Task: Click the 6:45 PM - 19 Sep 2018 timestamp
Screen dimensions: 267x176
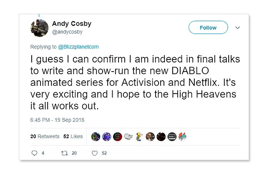Action: 57,120
